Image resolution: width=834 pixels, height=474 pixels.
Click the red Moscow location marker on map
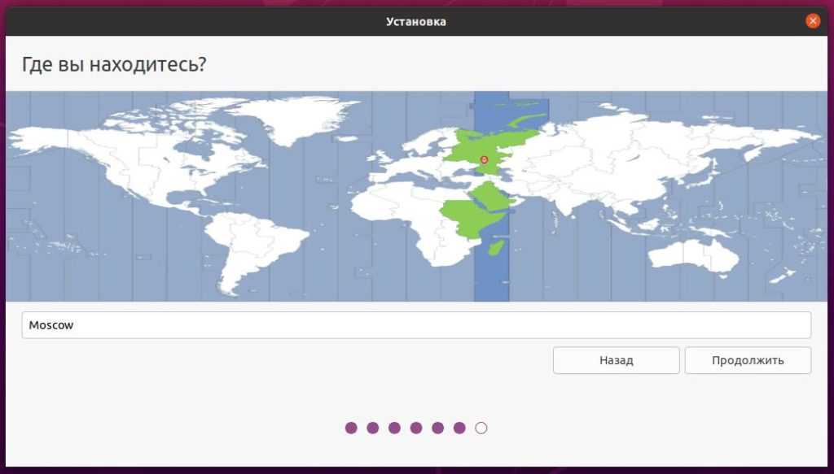click(484, 160)
